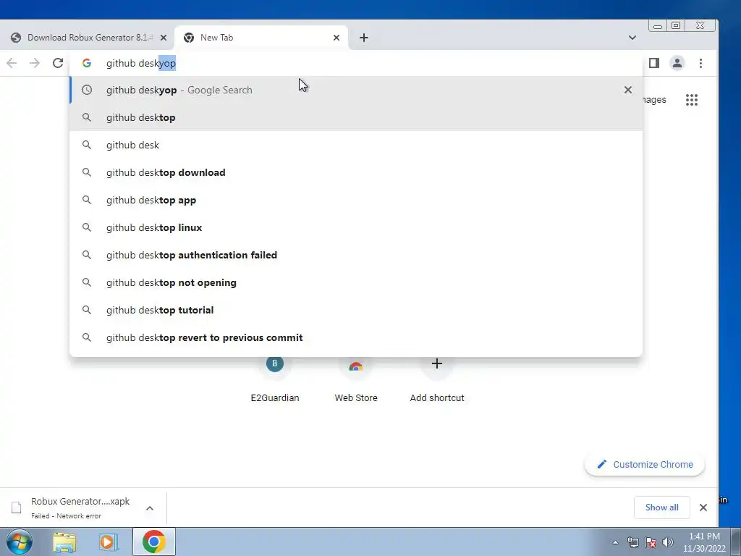Image resolution: width=741 pixels, height=556 pixels.
Task: Reload the current page
Action: point(58,63)
